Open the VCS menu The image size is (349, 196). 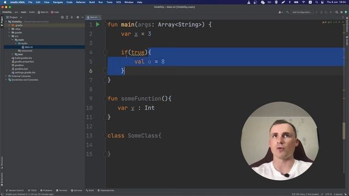pyautogui.click(x=118, y=2)
